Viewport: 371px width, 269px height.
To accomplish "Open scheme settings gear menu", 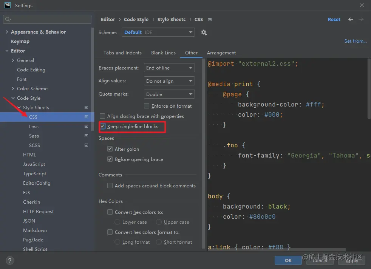I will [x=204, y=32].
